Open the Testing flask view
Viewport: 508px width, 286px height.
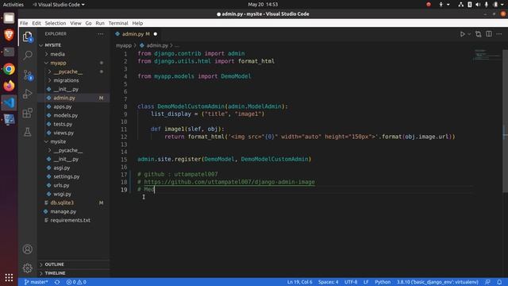point(28,132)
